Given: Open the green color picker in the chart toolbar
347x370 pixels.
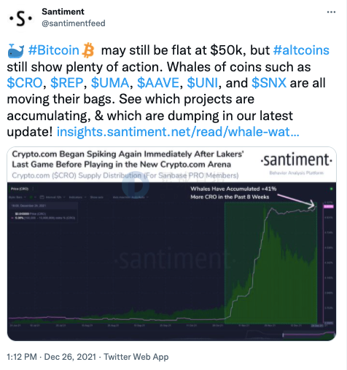Looking at the screenshot, I should 33,197.
